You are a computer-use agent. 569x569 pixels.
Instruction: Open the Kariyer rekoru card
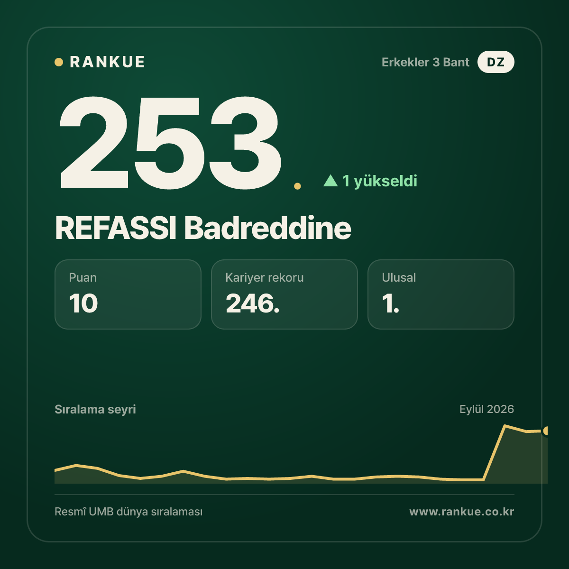pyautogui.click(x=284, y=294)
